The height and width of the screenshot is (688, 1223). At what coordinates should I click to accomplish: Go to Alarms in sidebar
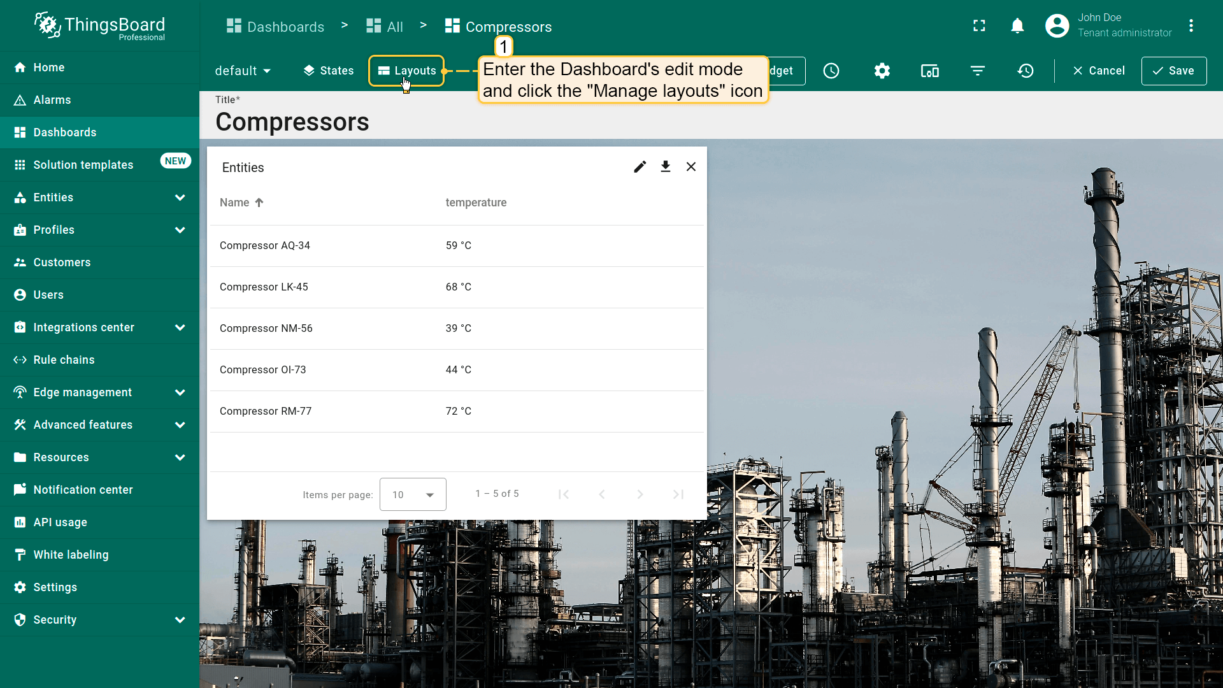52,100
